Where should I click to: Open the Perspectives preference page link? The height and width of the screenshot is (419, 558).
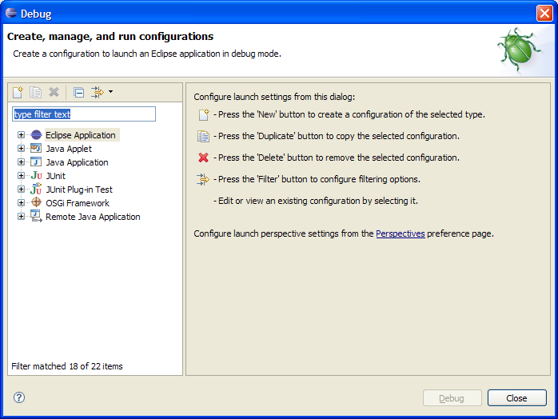click(x=401, y=233)
